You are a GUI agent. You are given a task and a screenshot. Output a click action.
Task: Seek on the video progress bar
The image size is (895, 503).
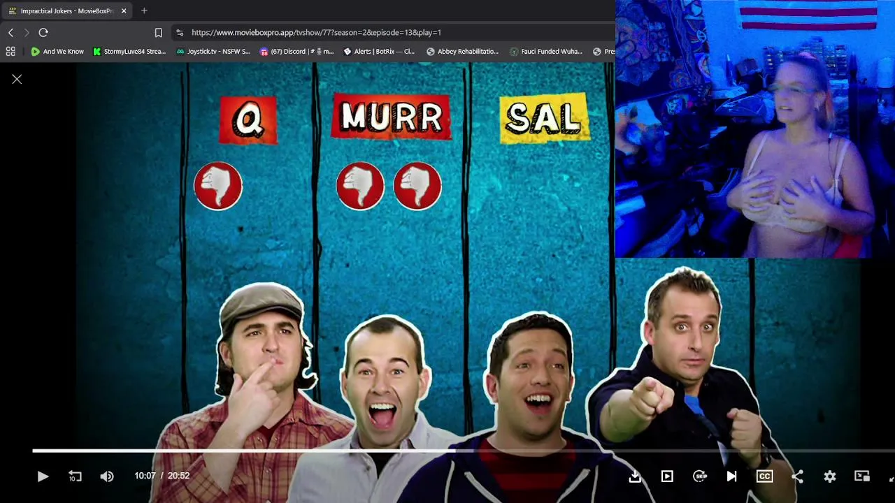coord(464,451)
